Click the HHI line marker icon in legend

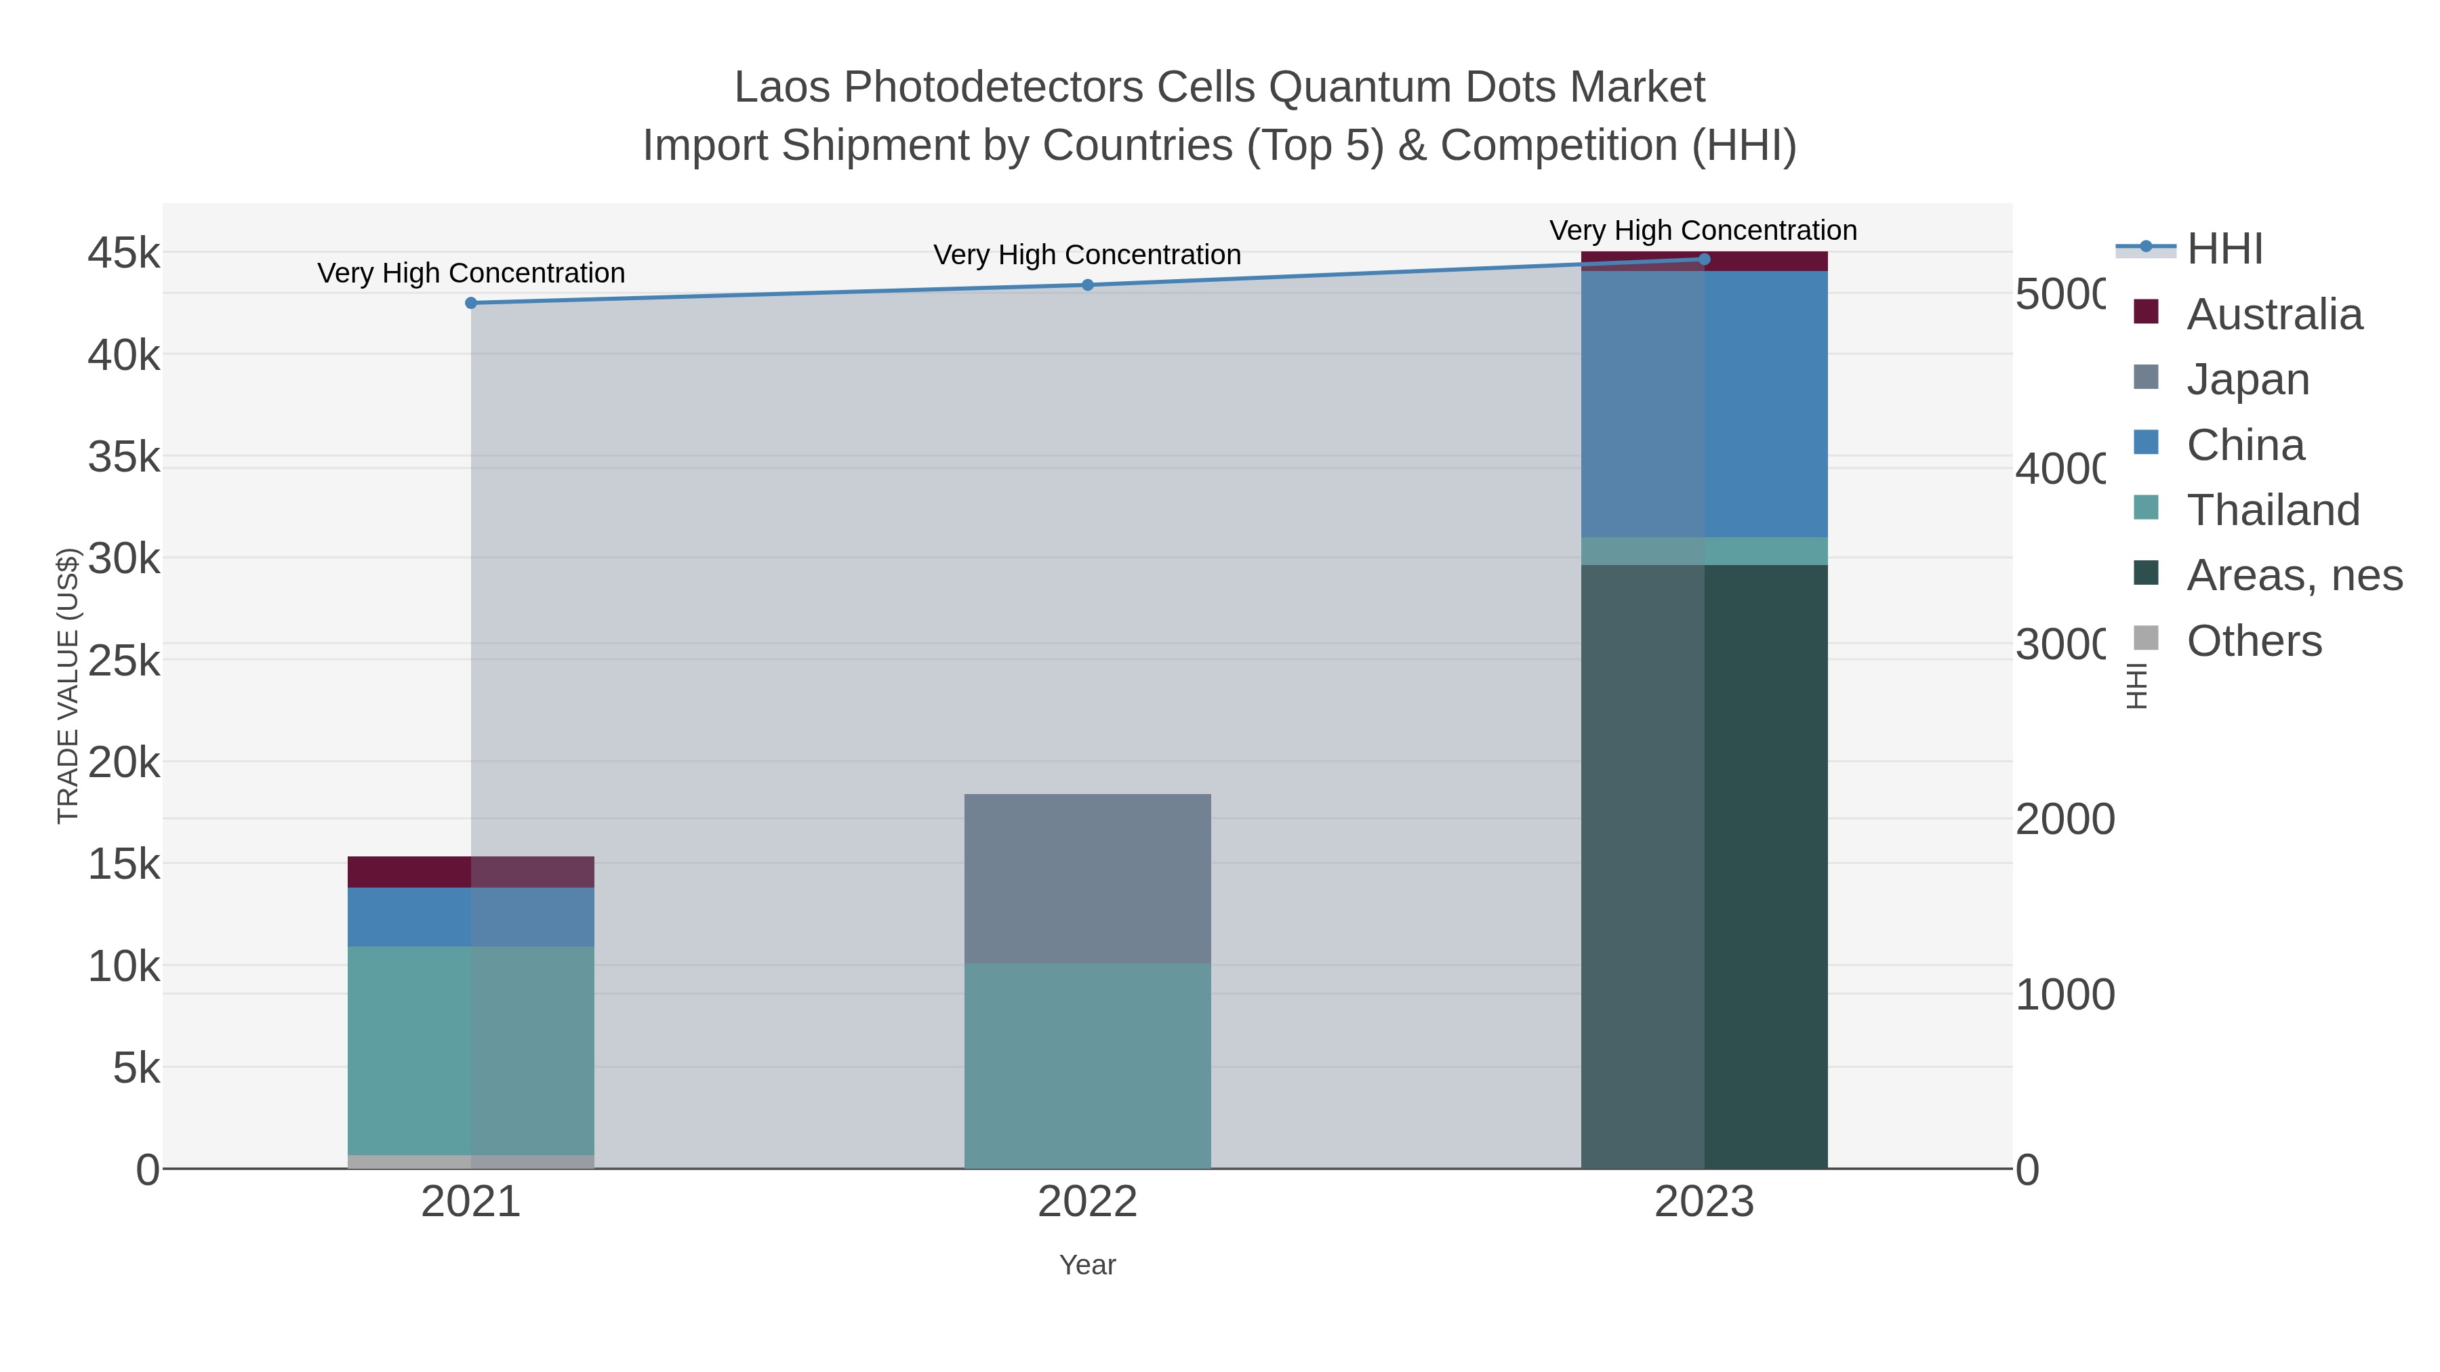[2145, 248]
